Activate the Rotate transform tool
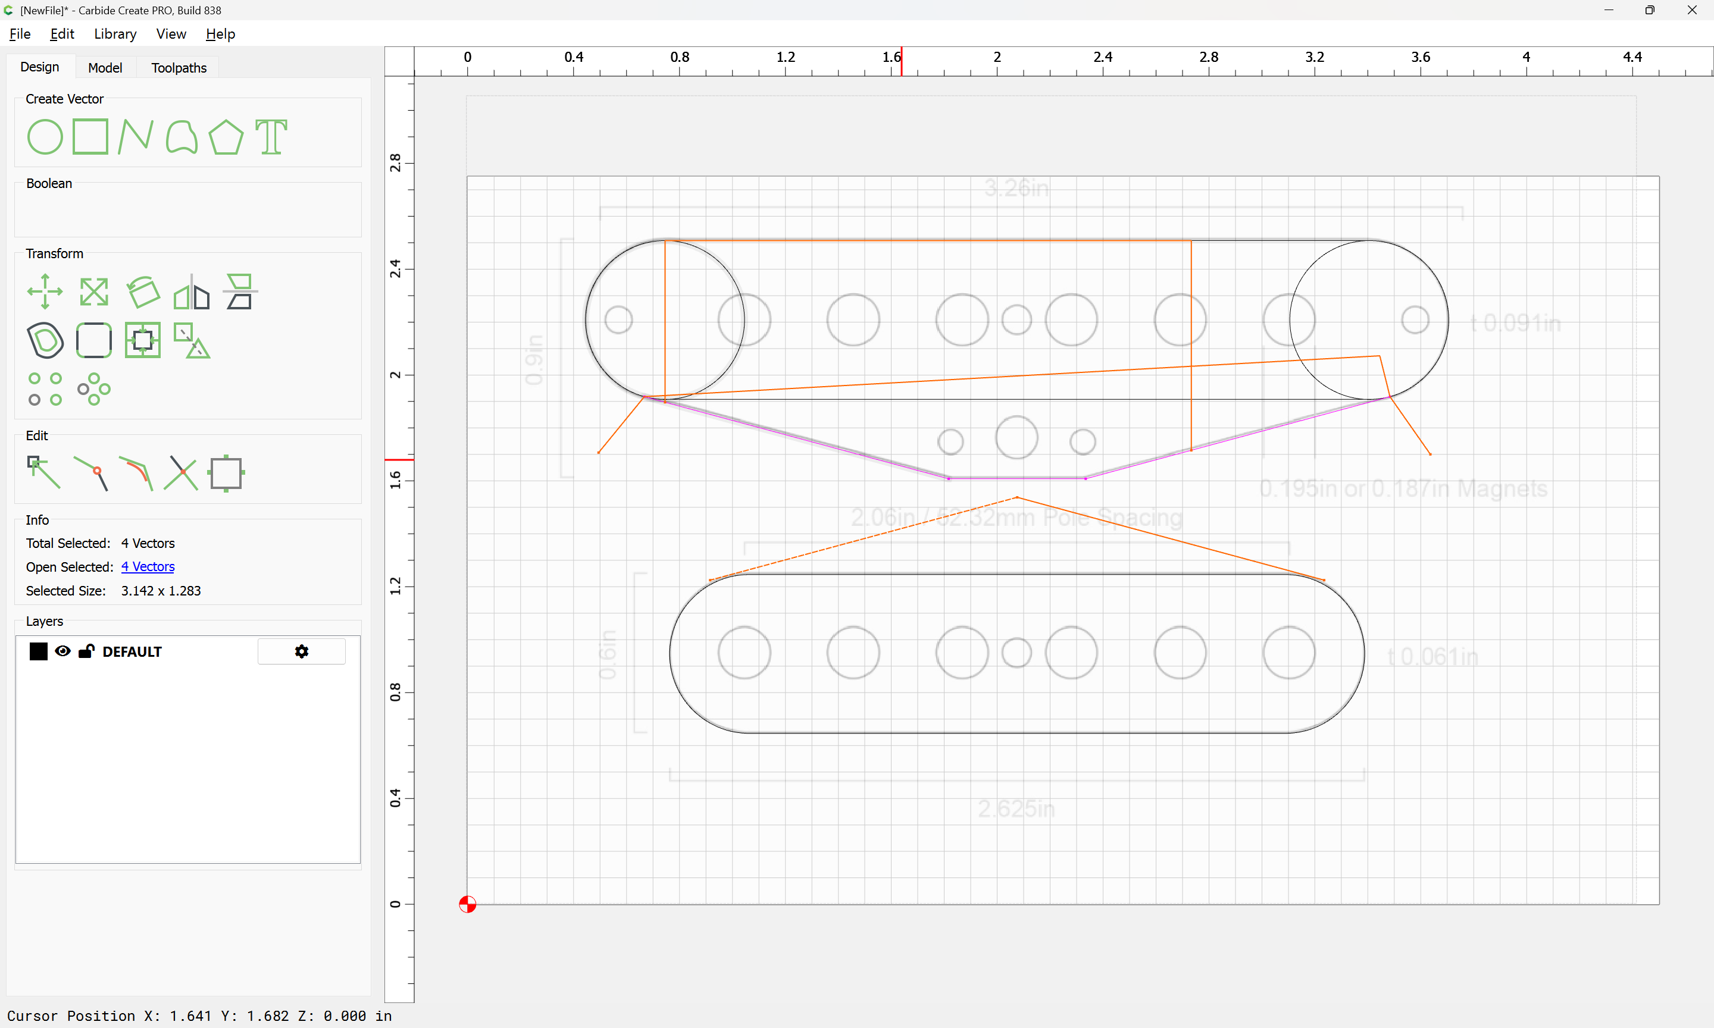The width and height of the screenshot is (1714, 1028). pyautogui.click(x=143, y=292)
